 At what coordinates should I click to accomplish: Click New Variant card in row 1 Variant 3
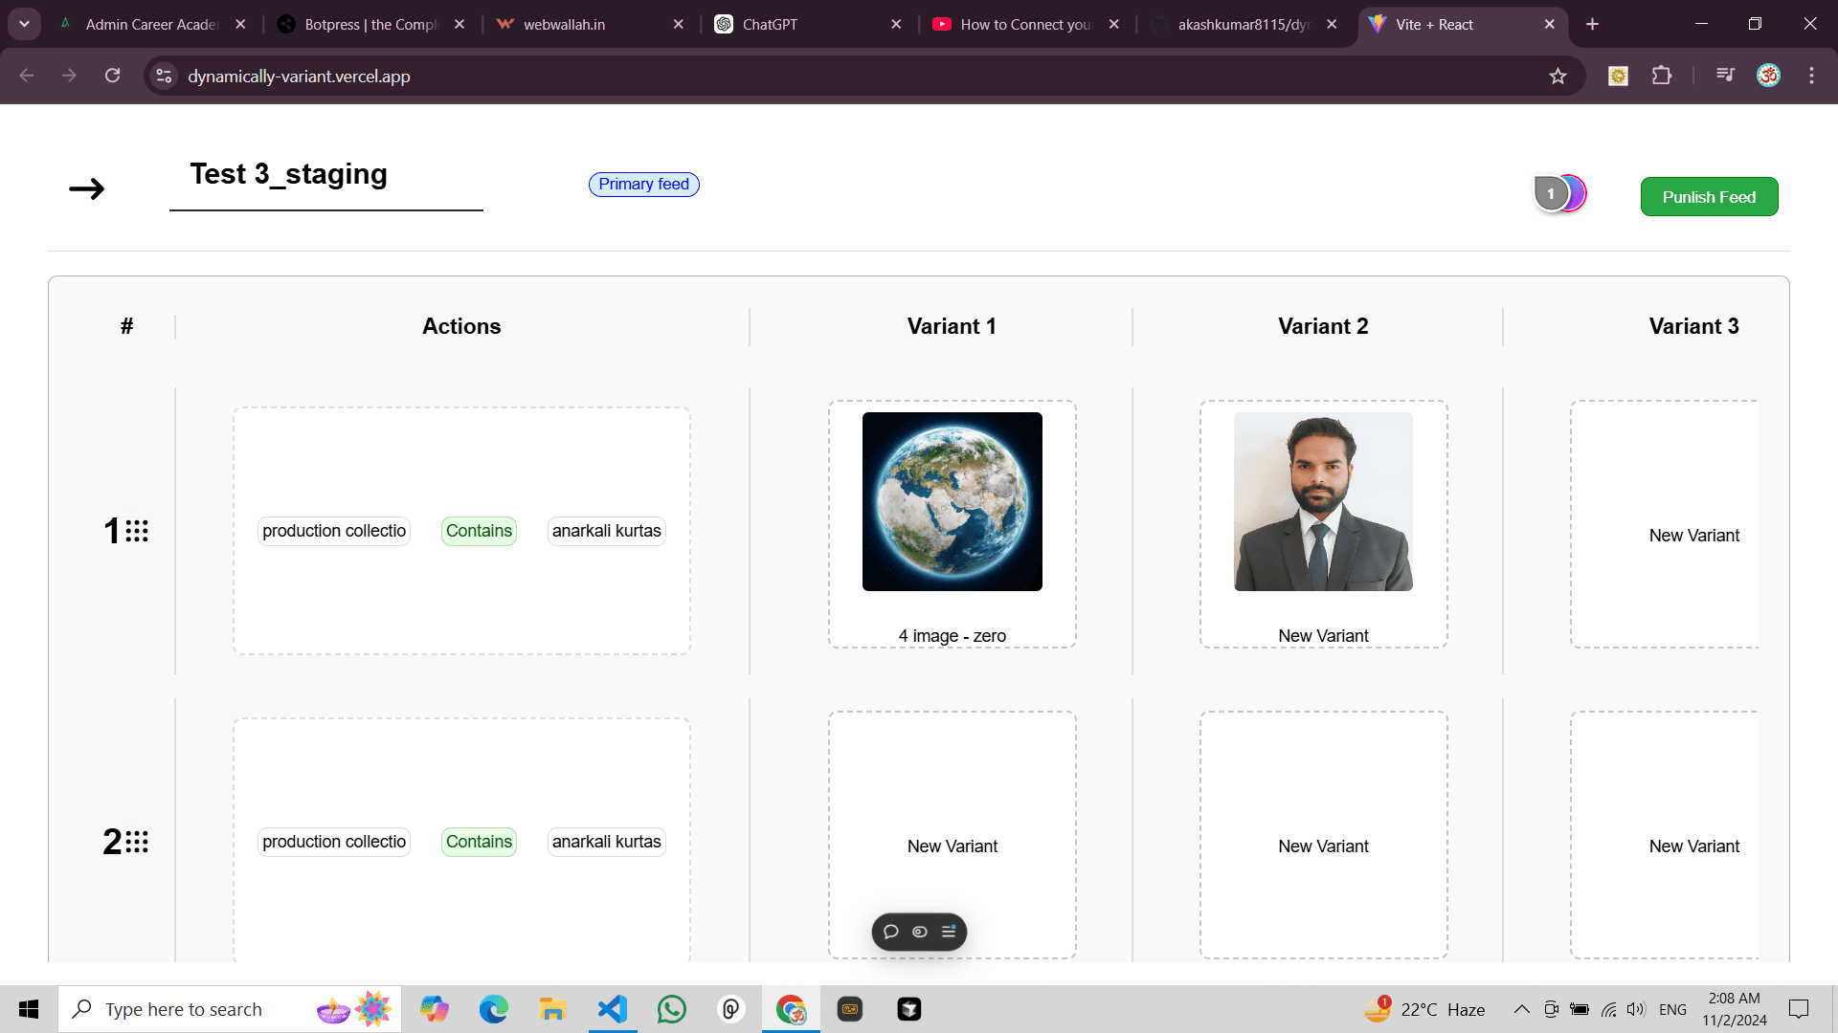tap(1665, 524)
